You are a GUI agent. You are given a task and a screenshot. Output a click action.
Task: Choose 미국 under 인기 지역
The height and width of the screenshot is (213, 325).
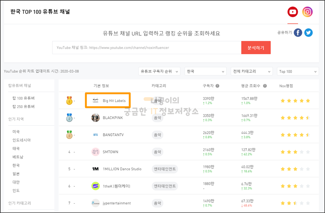(x=16, y=132)
